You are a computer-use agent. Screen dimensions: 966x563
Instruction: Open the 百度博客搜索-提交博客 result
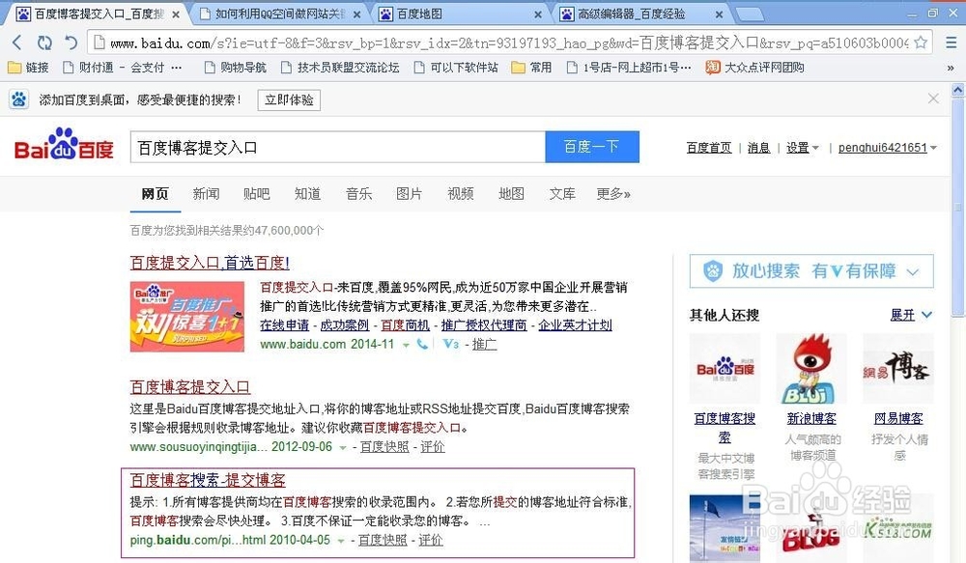coord(208,480)
